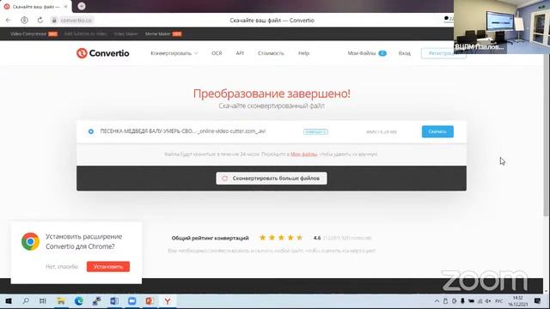Viewport: 550px width, 309px height.
Task: Click the Zoom participant video thumbnail
Action: tap(502, 27)
